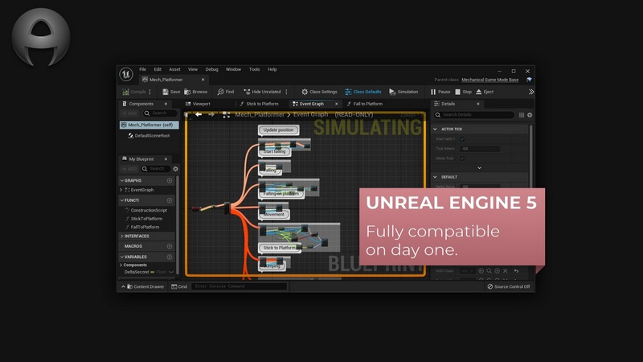Click the graph back navigation arrow
Viewport: 643px width, 362px height.
(199, 114)
